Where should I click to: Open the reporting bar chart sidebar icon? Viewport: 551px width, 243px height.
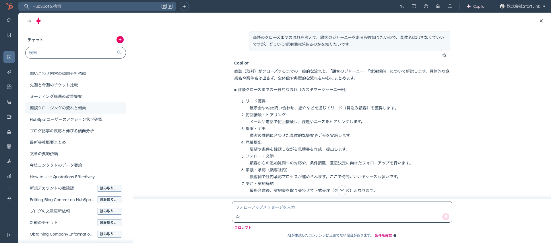pos(9,176)
